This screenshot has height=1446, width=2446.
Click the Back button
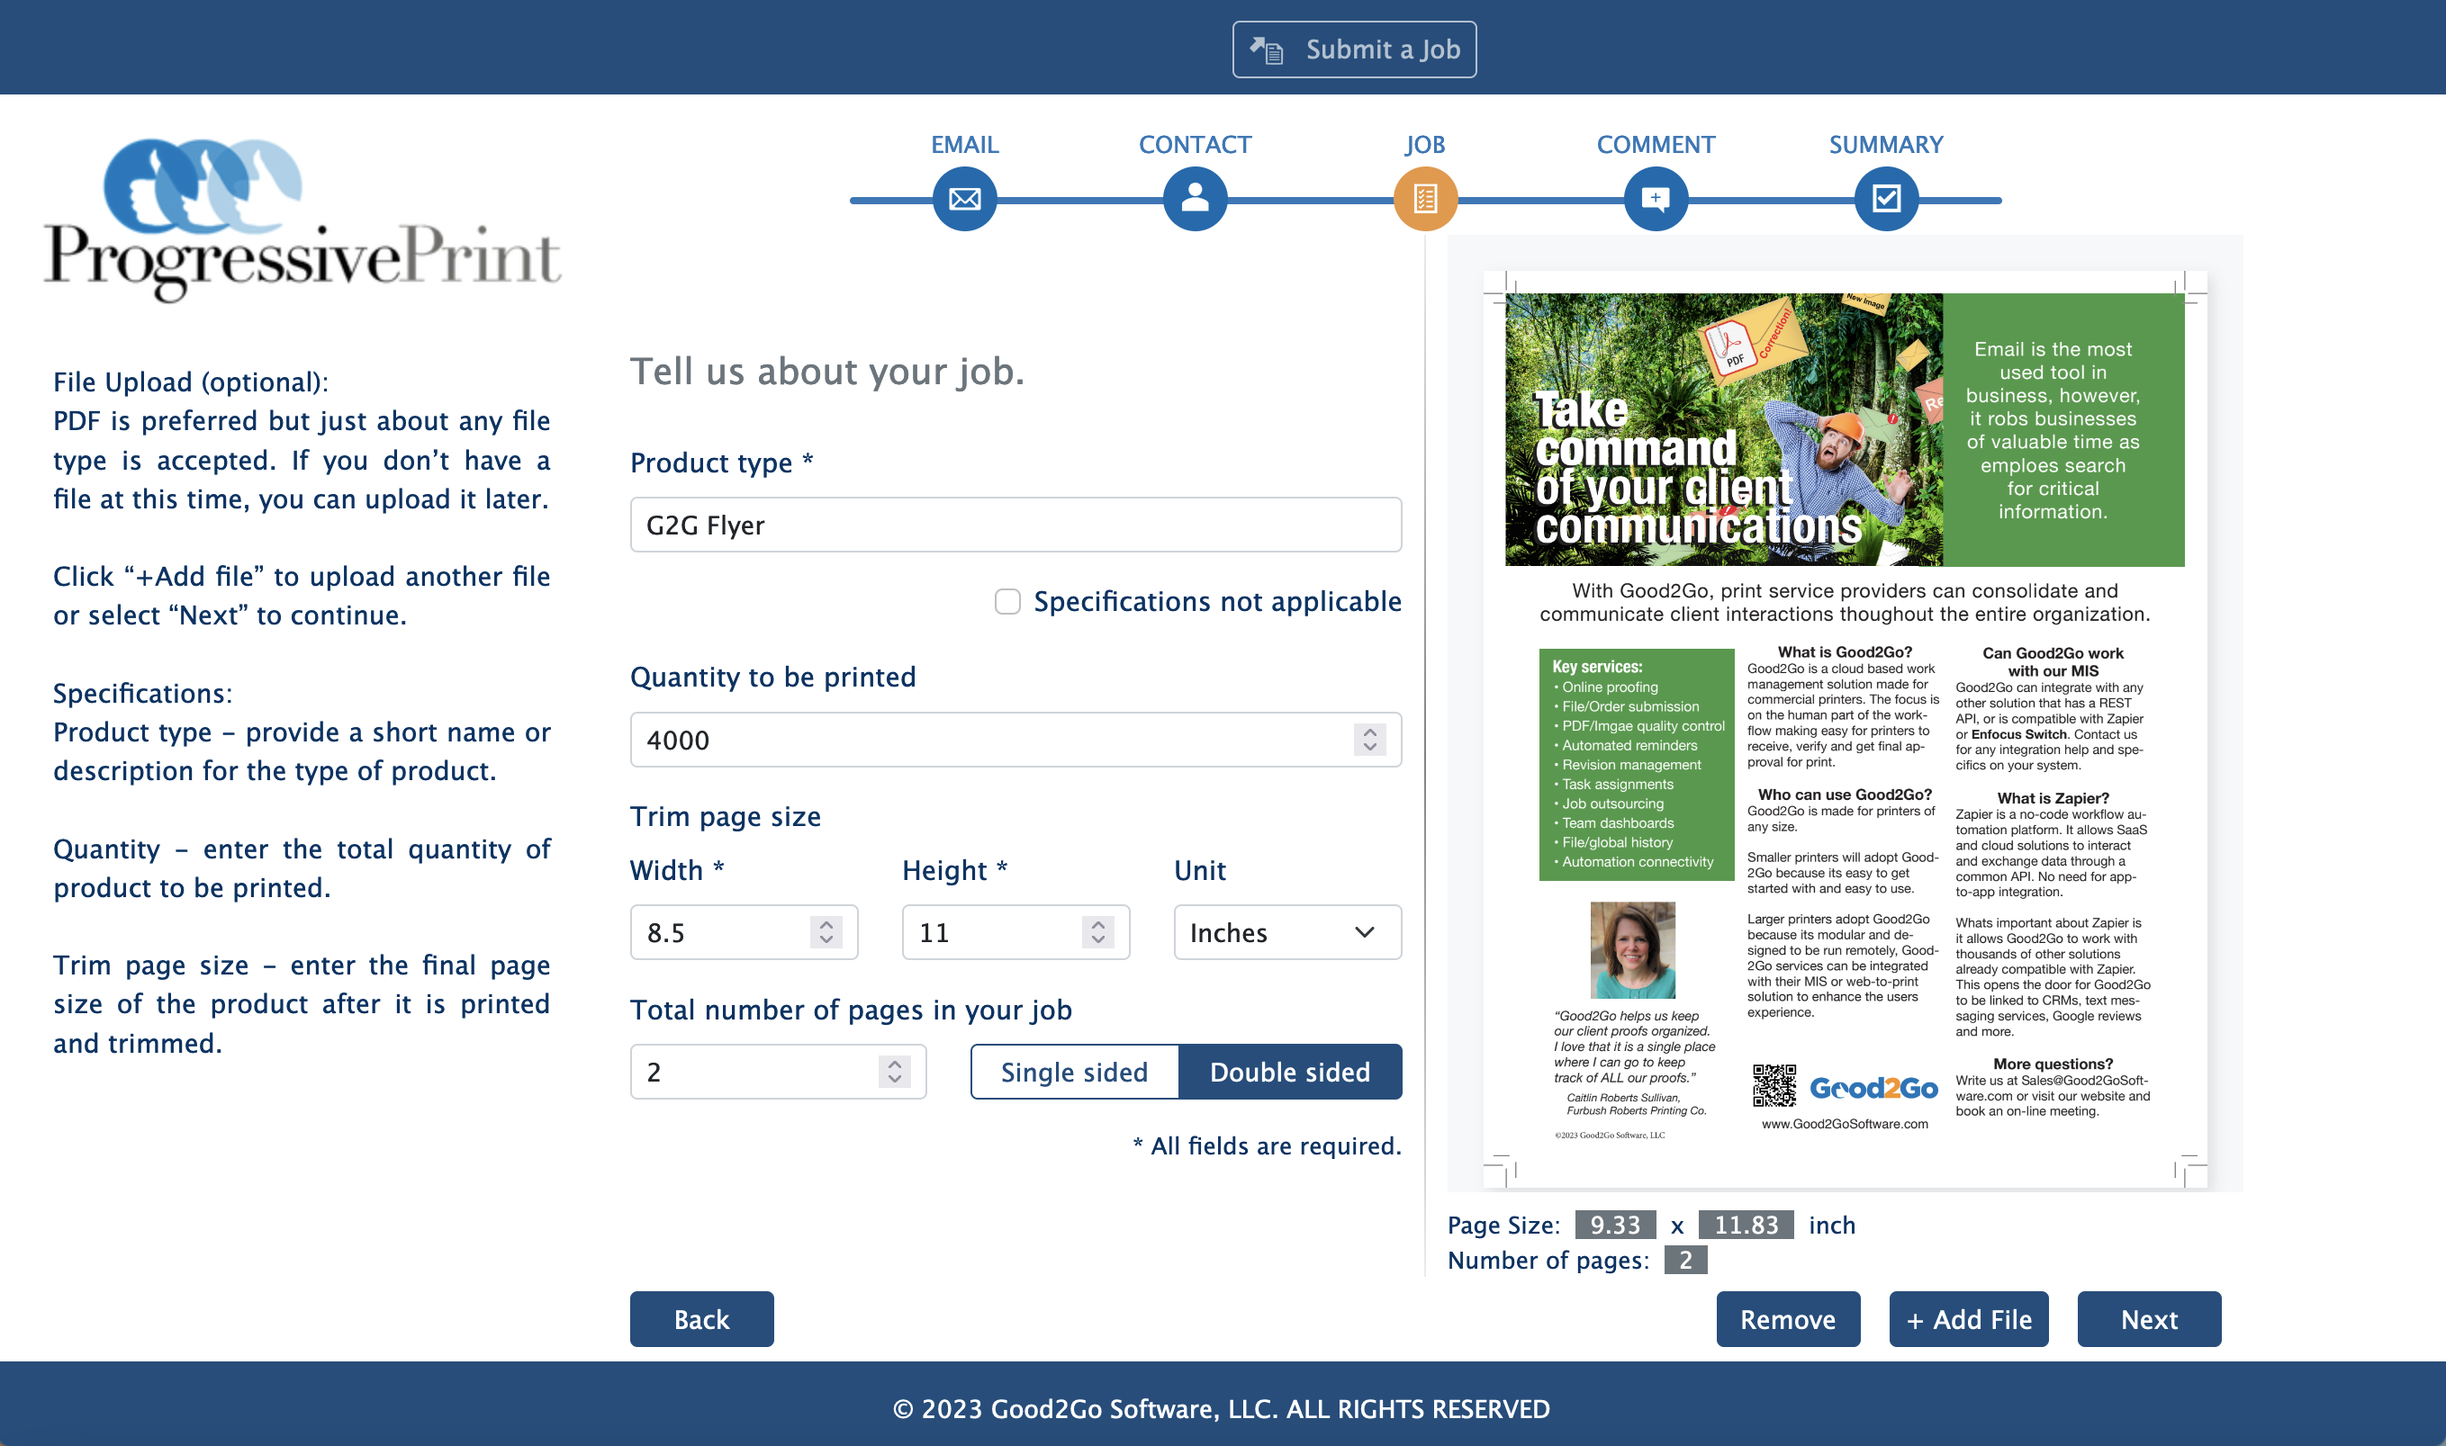(701, 1319)
